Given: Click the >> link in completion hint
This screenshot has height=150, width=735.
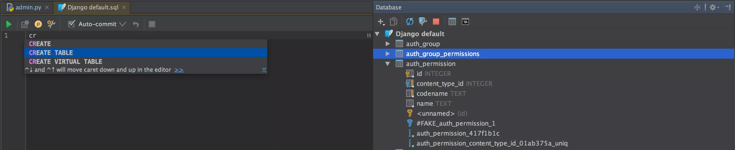Looking at the screenshot, I should coord(179,70).
